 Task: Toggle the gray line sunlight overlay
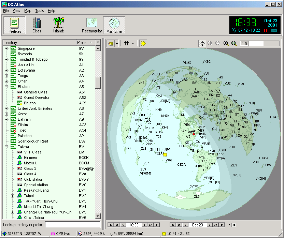tap(143, 43)
